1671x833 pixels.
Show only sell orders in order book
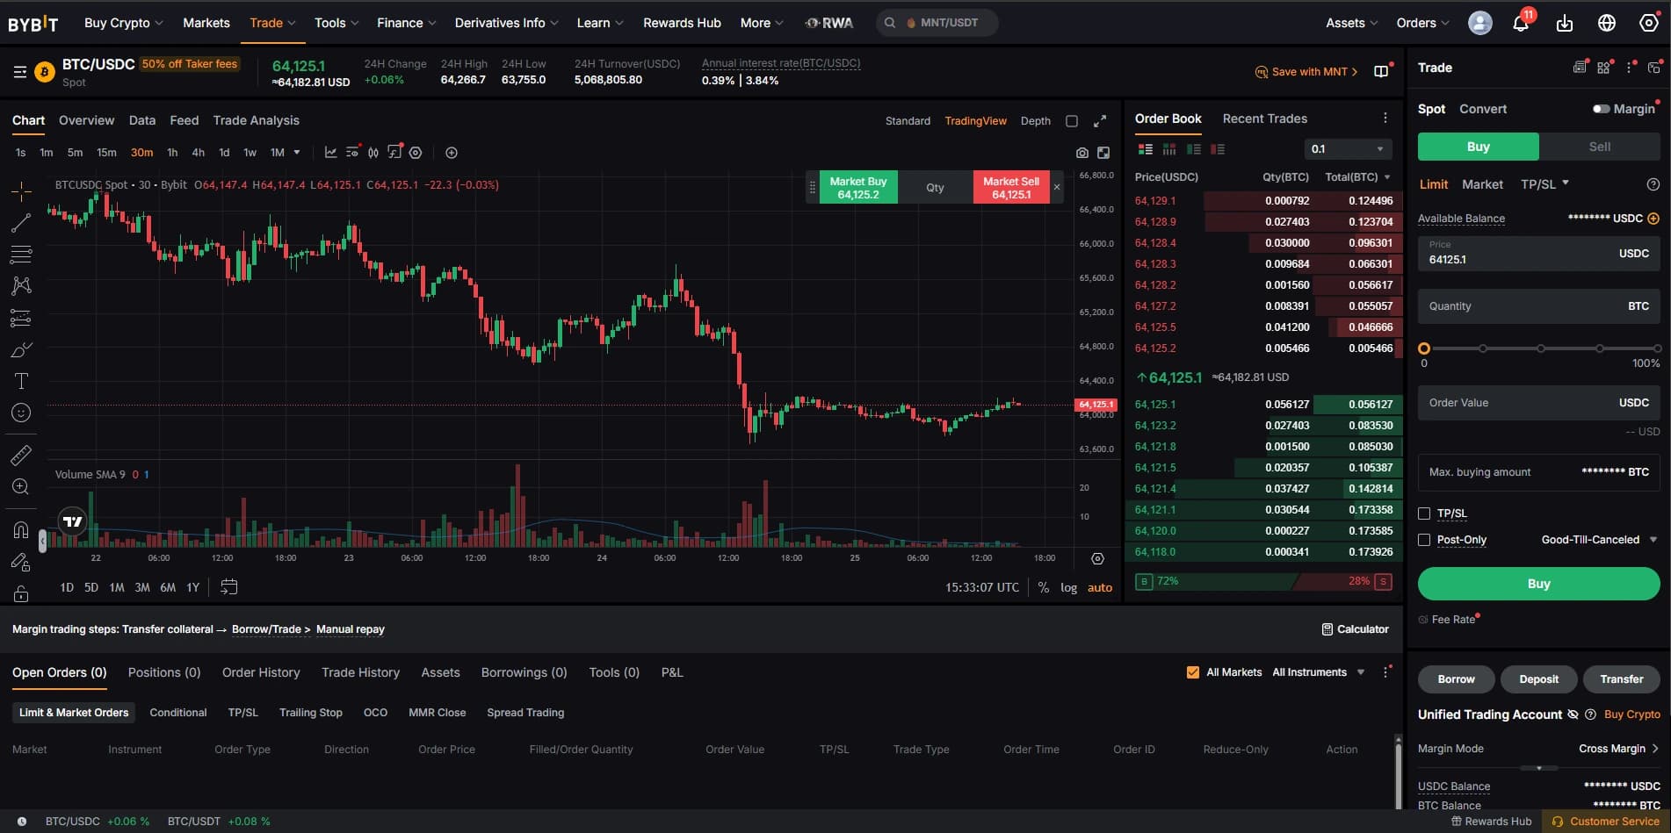pos(1218,149)
